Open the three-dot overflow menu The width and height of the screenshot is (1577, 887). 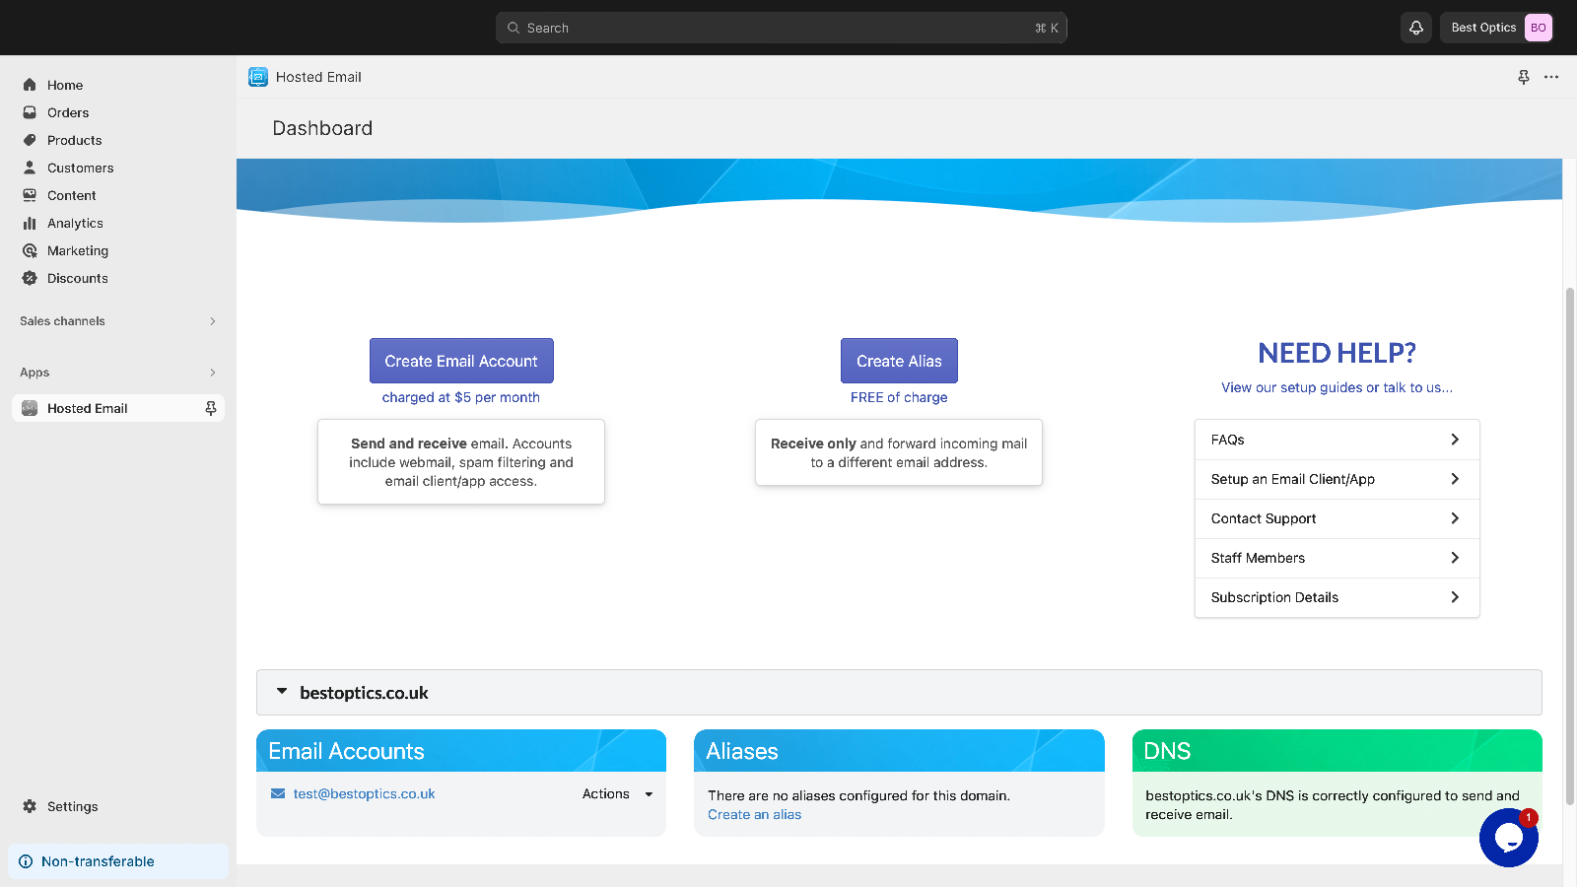point(1552,77)
